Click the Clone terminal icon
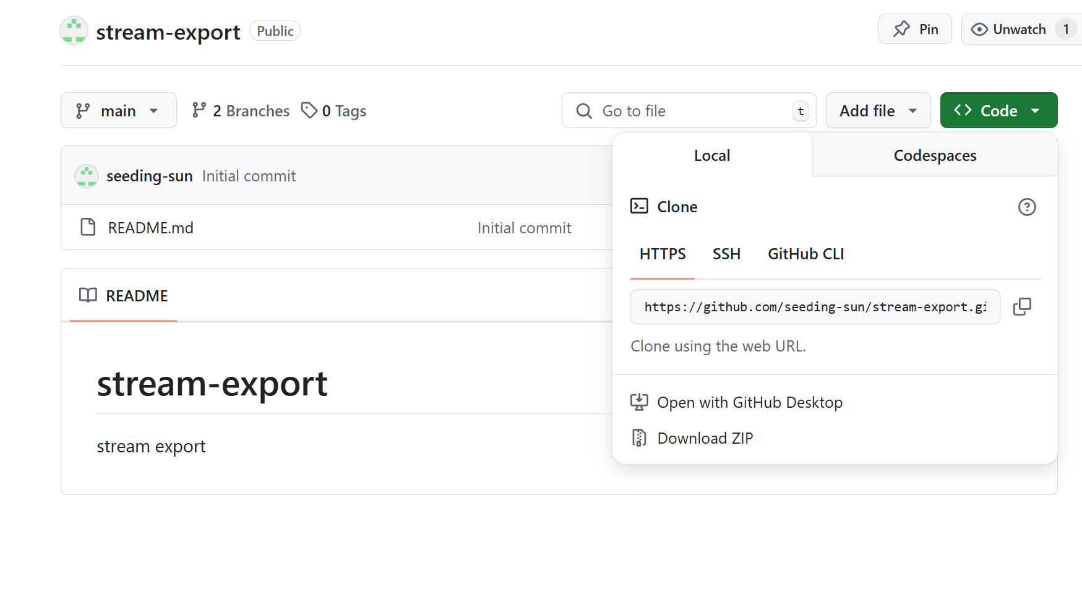 click(x=639, y=206)
